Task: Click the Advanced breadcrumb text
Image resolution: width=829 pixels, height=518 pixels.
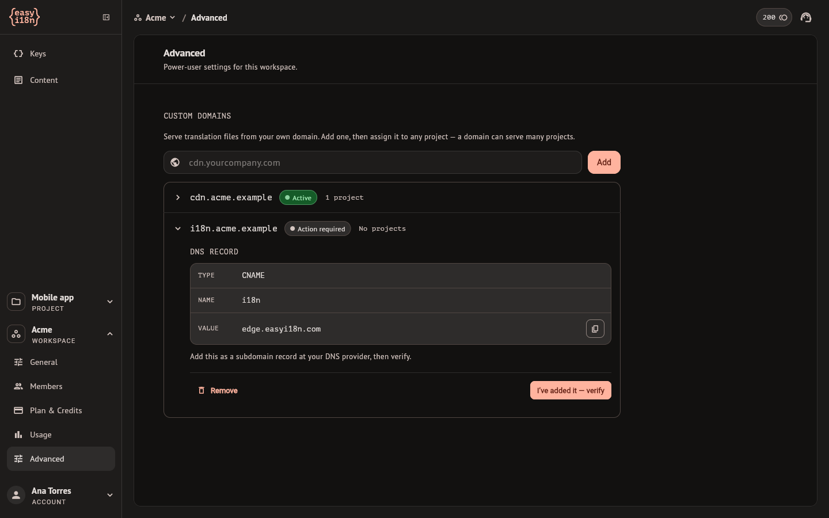Action: [x=209, y=18]
